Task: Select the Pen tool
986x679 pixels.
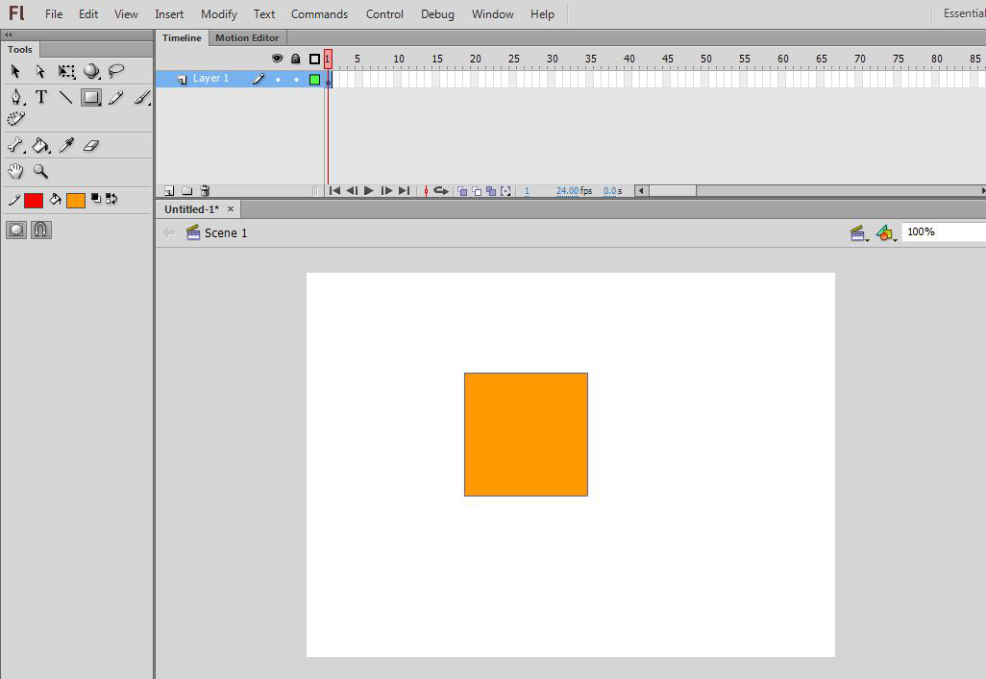Action: (x=15, y=97)
